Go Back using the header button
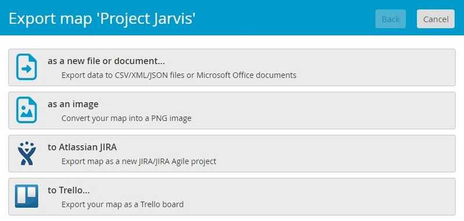This screenshot has width=464, height=221. pos(390,19)
